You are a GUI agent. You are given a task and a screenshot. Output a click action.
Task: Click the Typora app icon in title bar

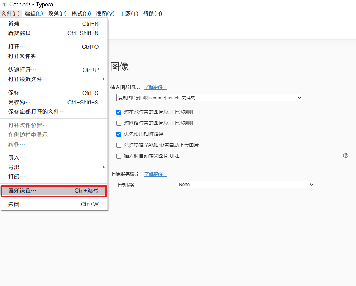point(4,5)
